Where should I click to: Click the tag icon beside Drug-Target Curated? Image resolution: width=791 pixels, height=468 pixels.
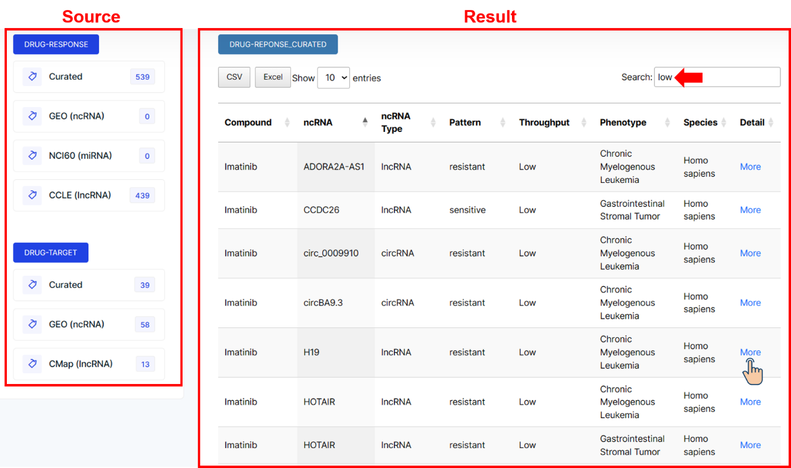(32, 285)
